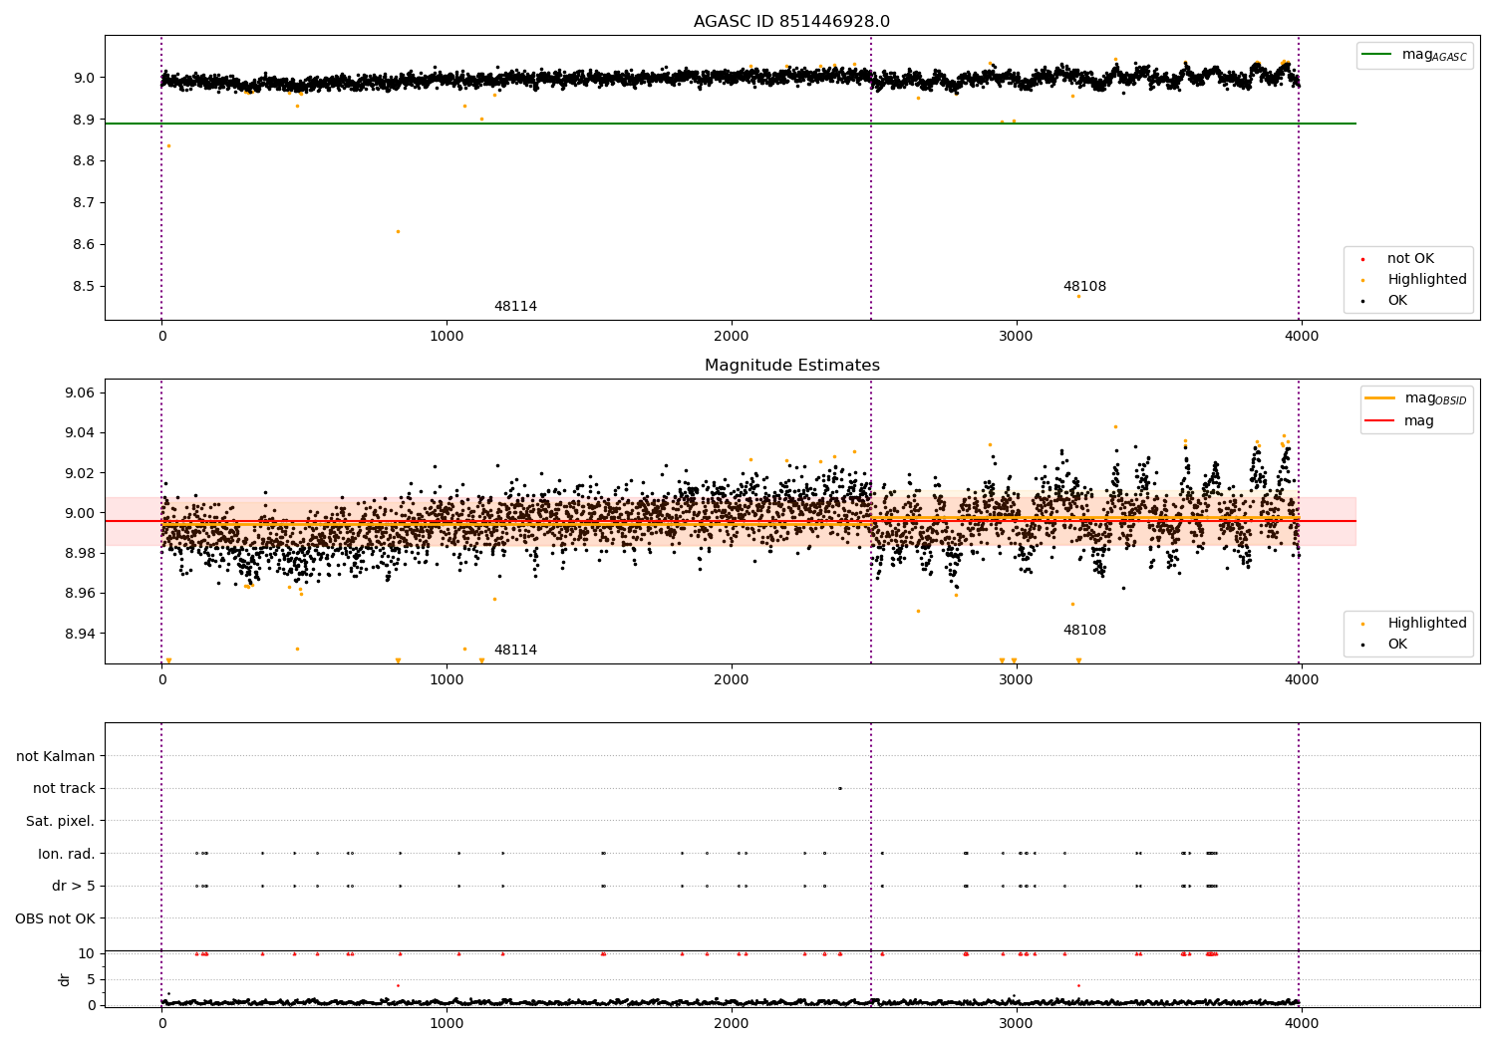The height and width of the screenshot is (1046, 1495).
Task: Click the '10' tick on the dr axis
Action: pyautogui.click(x=87, y=954)
